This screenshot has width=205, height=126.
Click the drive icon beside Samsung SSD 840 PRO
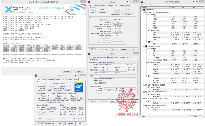pyautogui.click(x=146, y=99)
